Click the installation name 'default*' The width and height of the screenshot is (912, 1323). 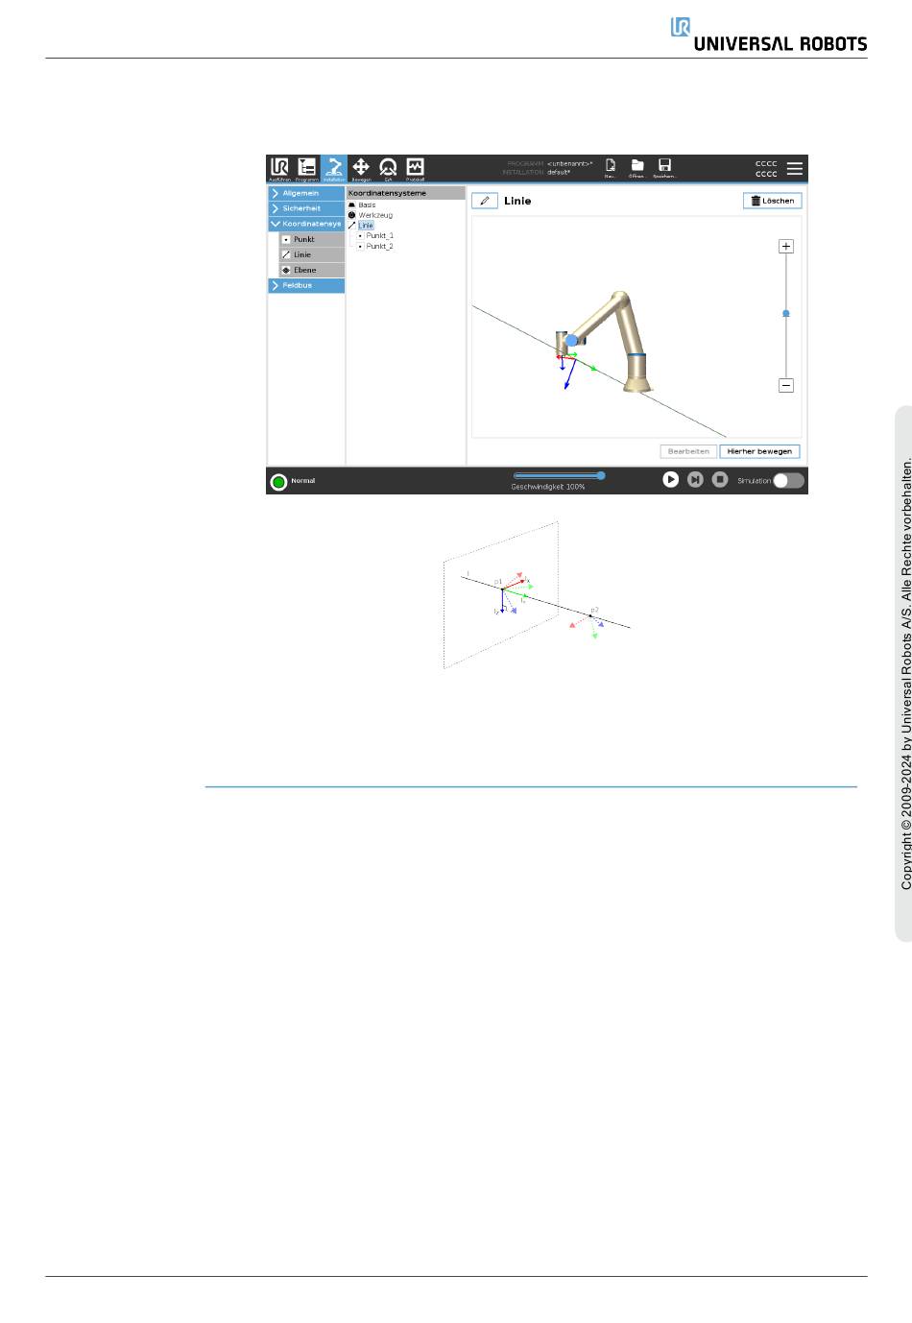559,173
